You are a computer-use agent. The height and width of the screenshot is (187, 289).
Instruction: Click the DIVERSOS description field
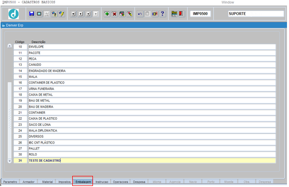pyautogui.click(x=152, y=136)
